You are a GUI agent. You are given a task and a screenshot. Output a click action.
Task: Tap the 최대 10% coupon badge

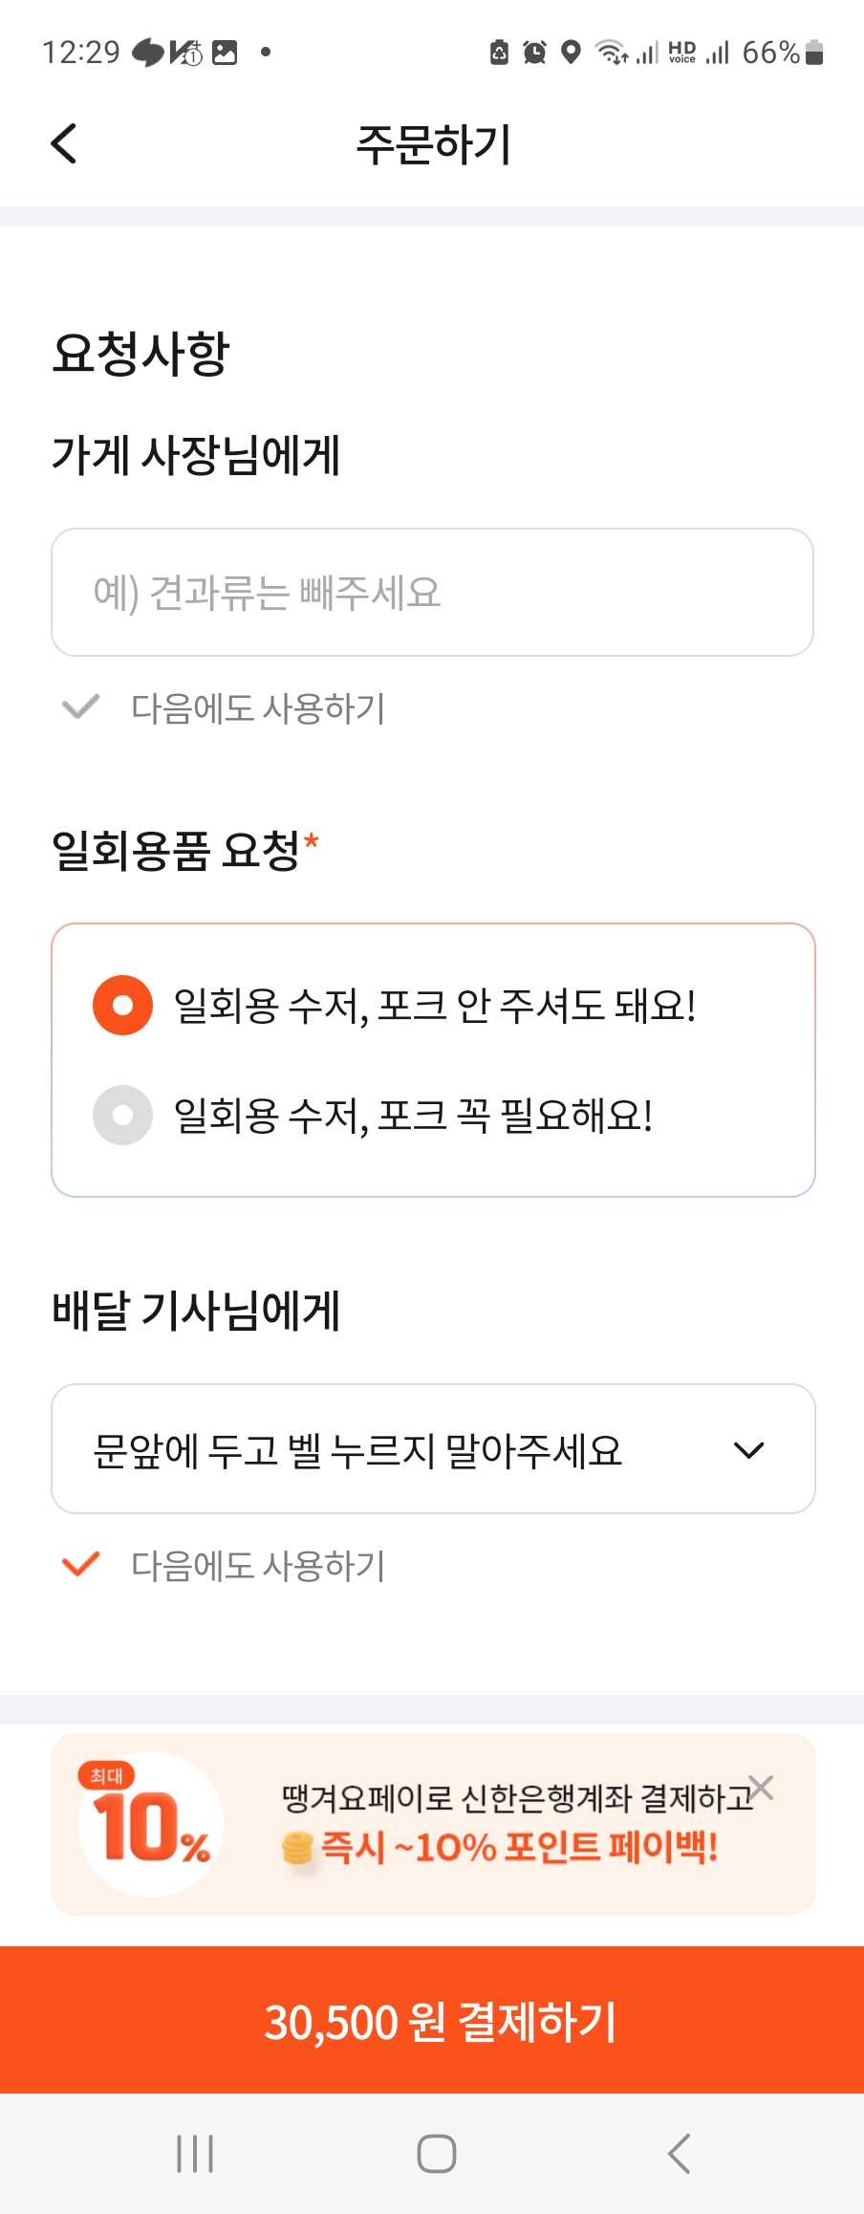151,1824
